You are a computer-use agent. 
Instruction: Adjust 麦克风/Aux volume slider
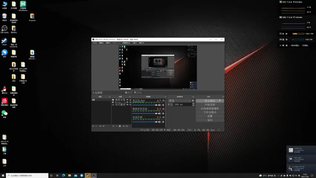(x=145, y=105)
